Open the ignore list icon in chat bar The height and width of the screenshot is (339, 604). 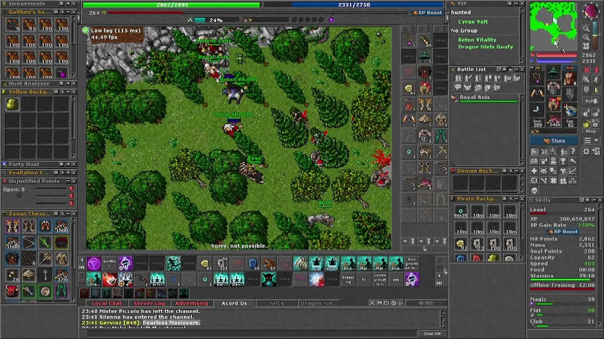click(394, 303)
